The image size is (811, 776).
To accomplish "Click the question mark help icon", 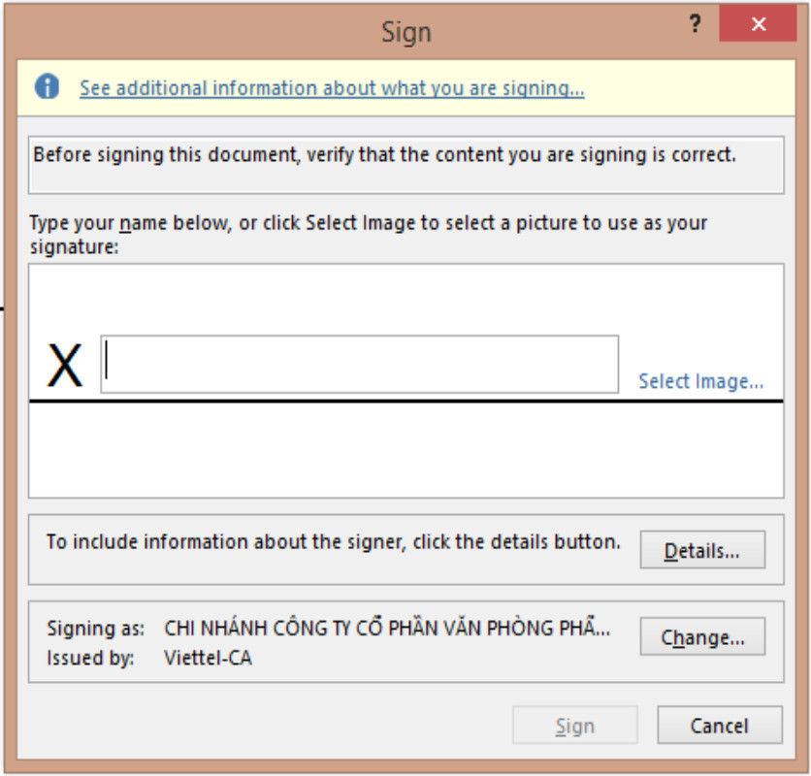I will pyautogui.click(x=695, y=24).
